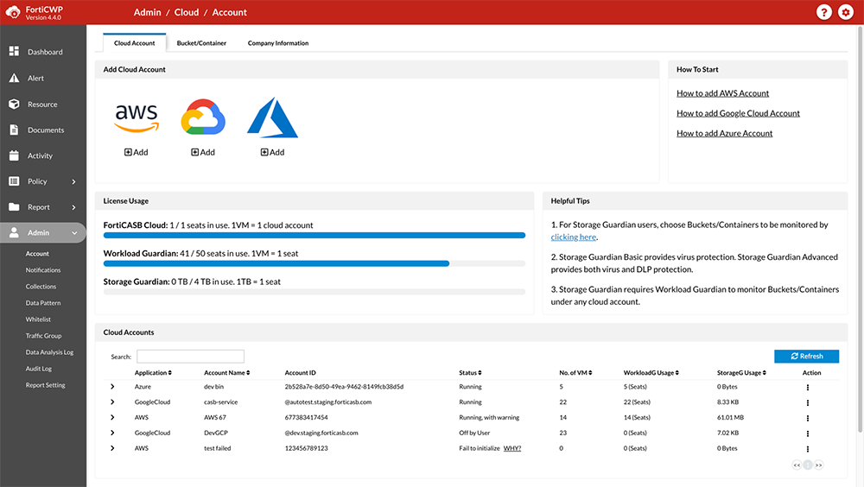
Task: Open Audit Log under Admin menu
Action: point(39,369)
